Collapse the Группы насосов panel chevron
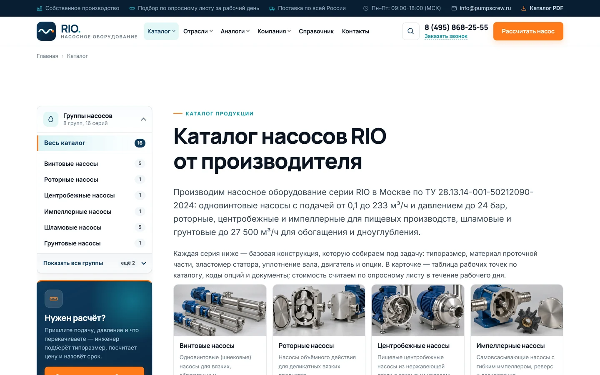The height and width of the screenshot is (375, 600). pyautogui.click(x=143, y=119)
